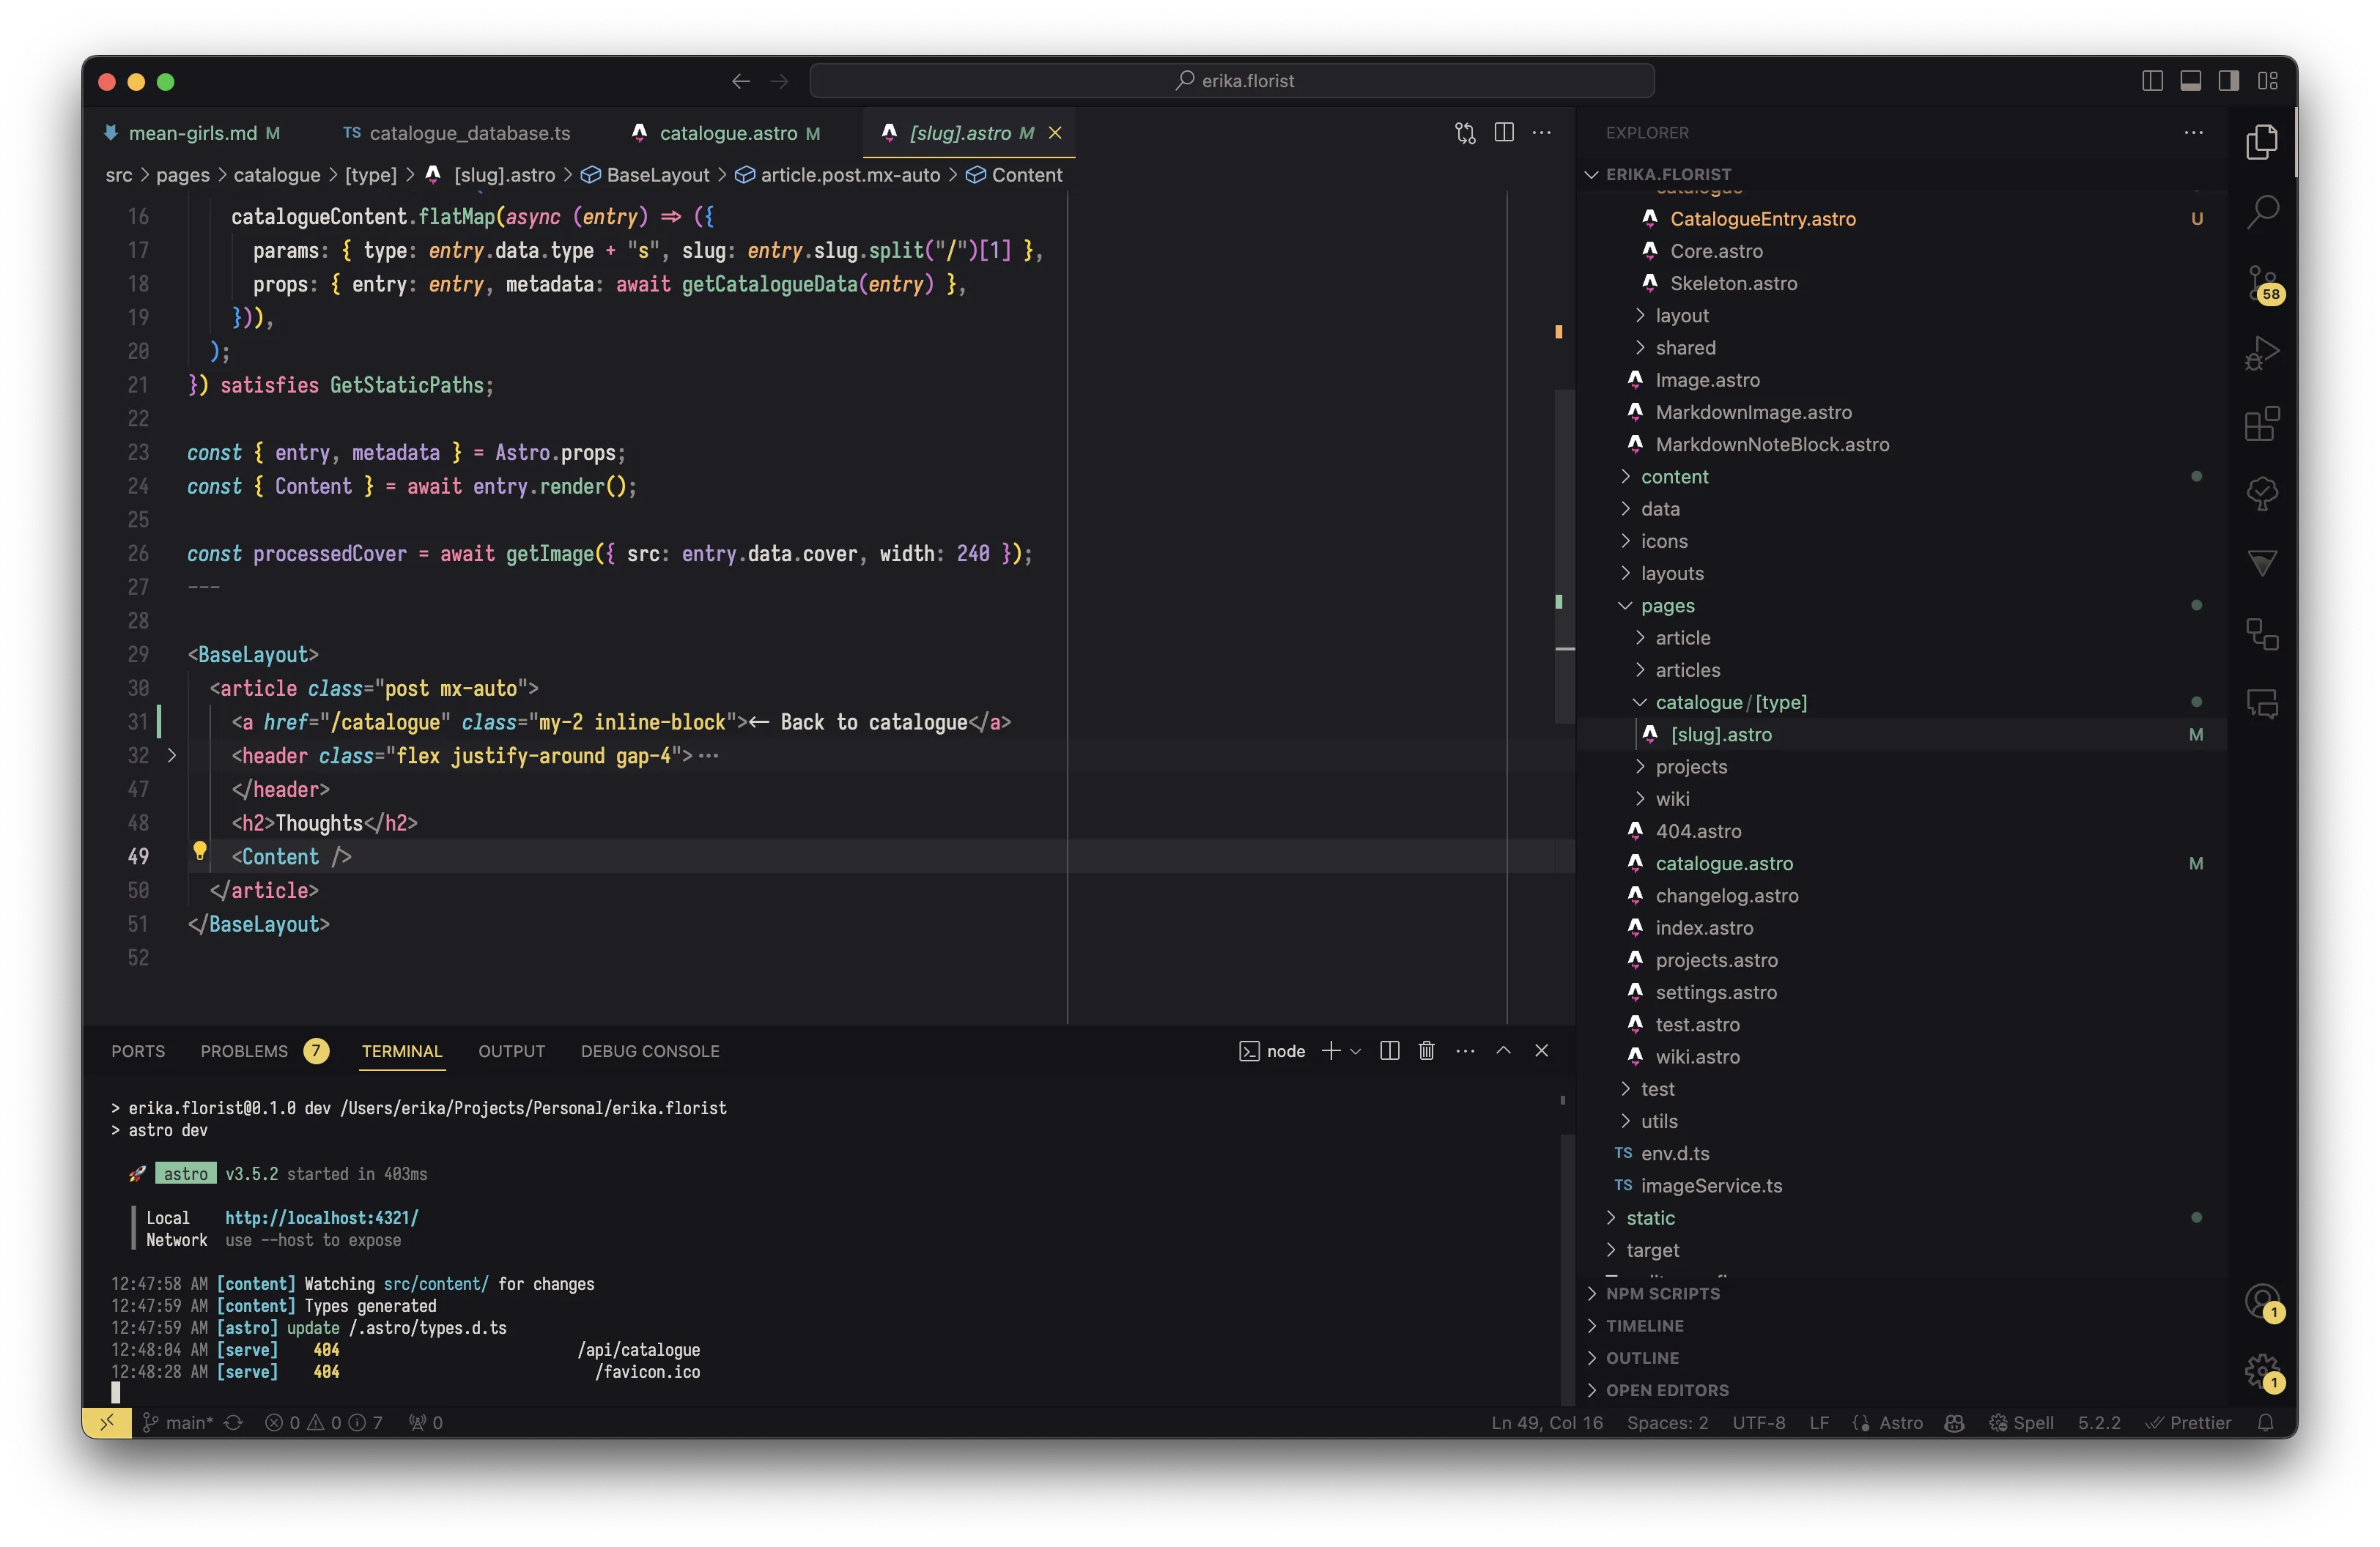Open the Manage settings gear
2380x1547 pixels.
point(2263,1373)
